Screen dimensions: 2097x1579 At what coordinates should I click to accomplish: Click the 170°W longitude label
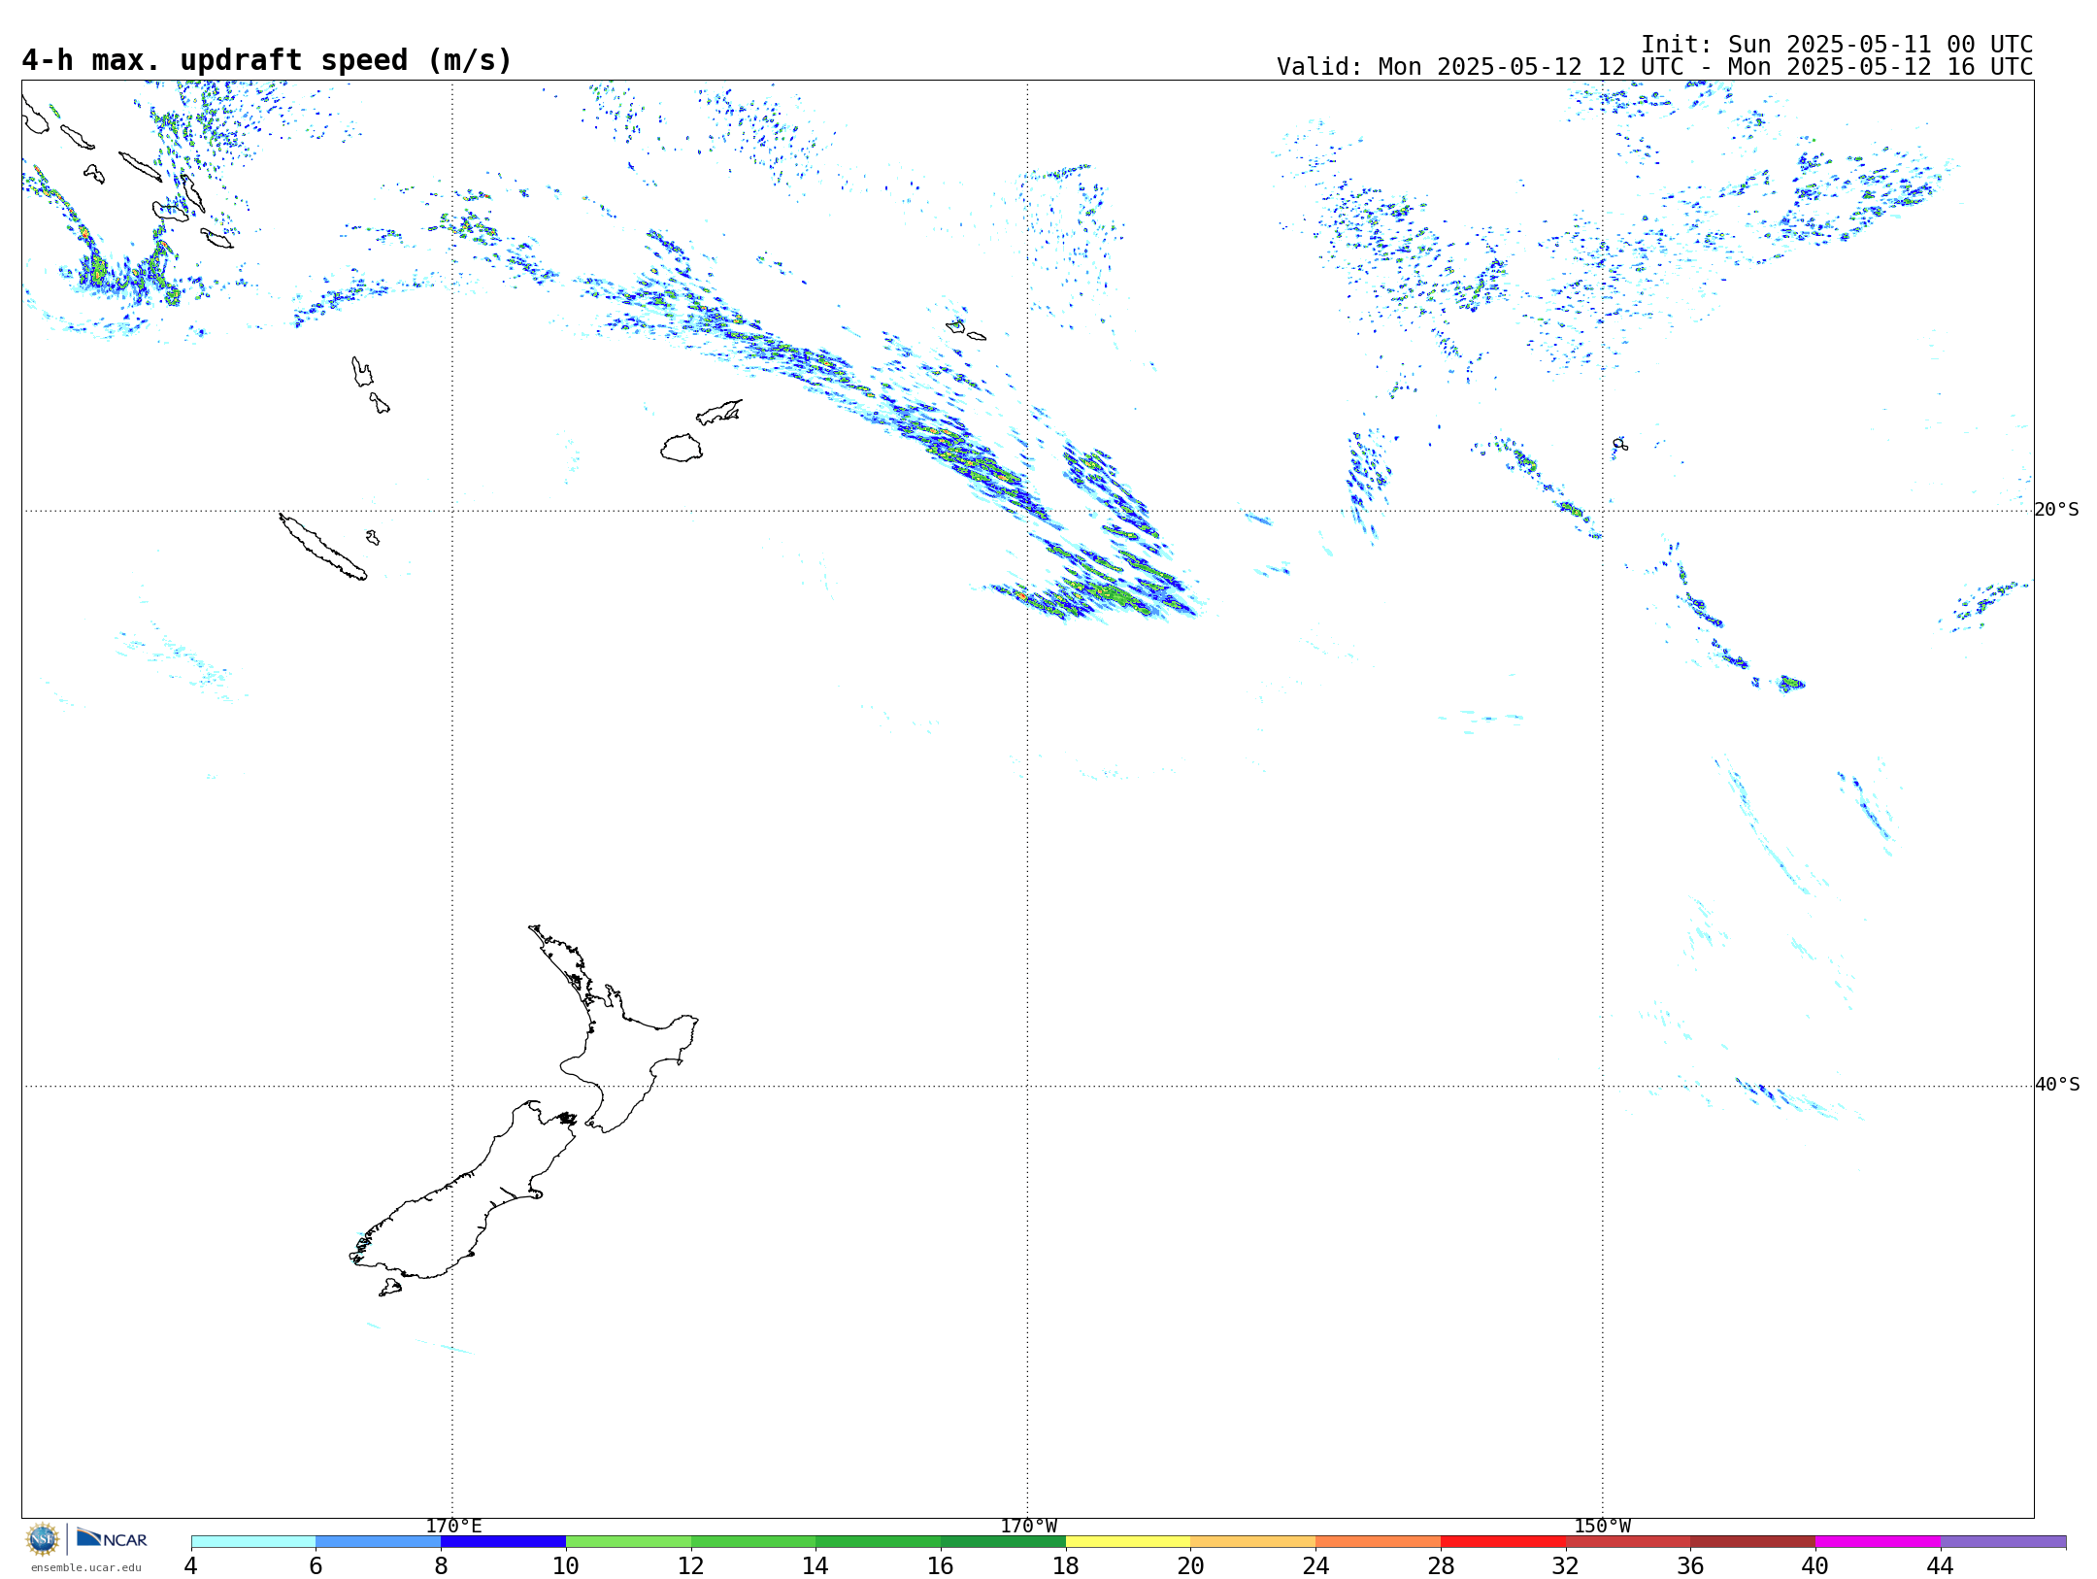point(1028,1527)
